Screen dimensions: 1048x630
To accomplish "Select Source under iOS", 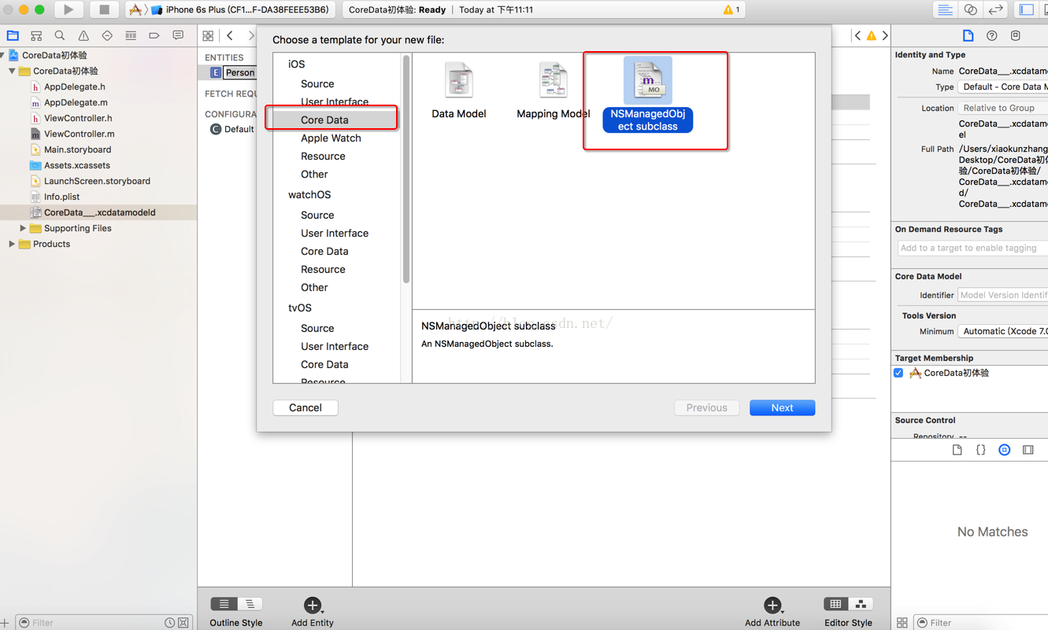I will point(317,83).
